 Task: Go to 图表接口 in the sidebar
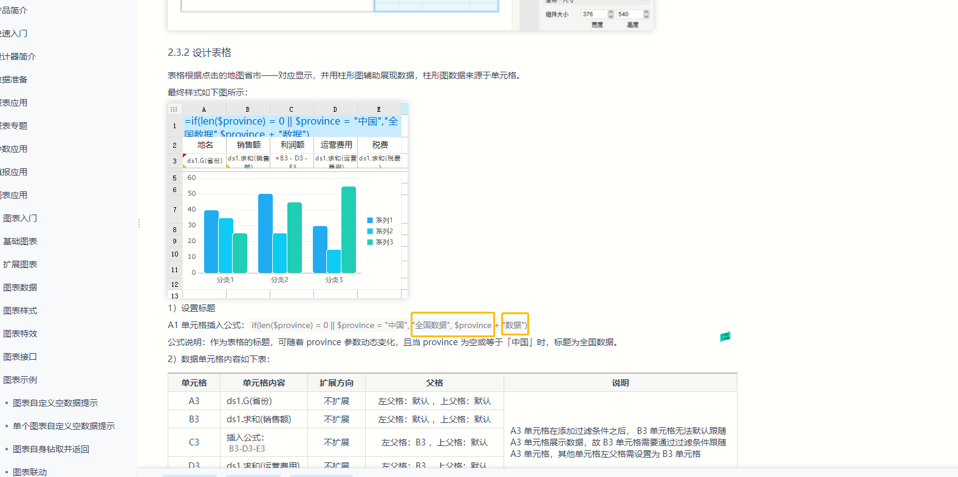pyautogui.click(x=20, y=357)
